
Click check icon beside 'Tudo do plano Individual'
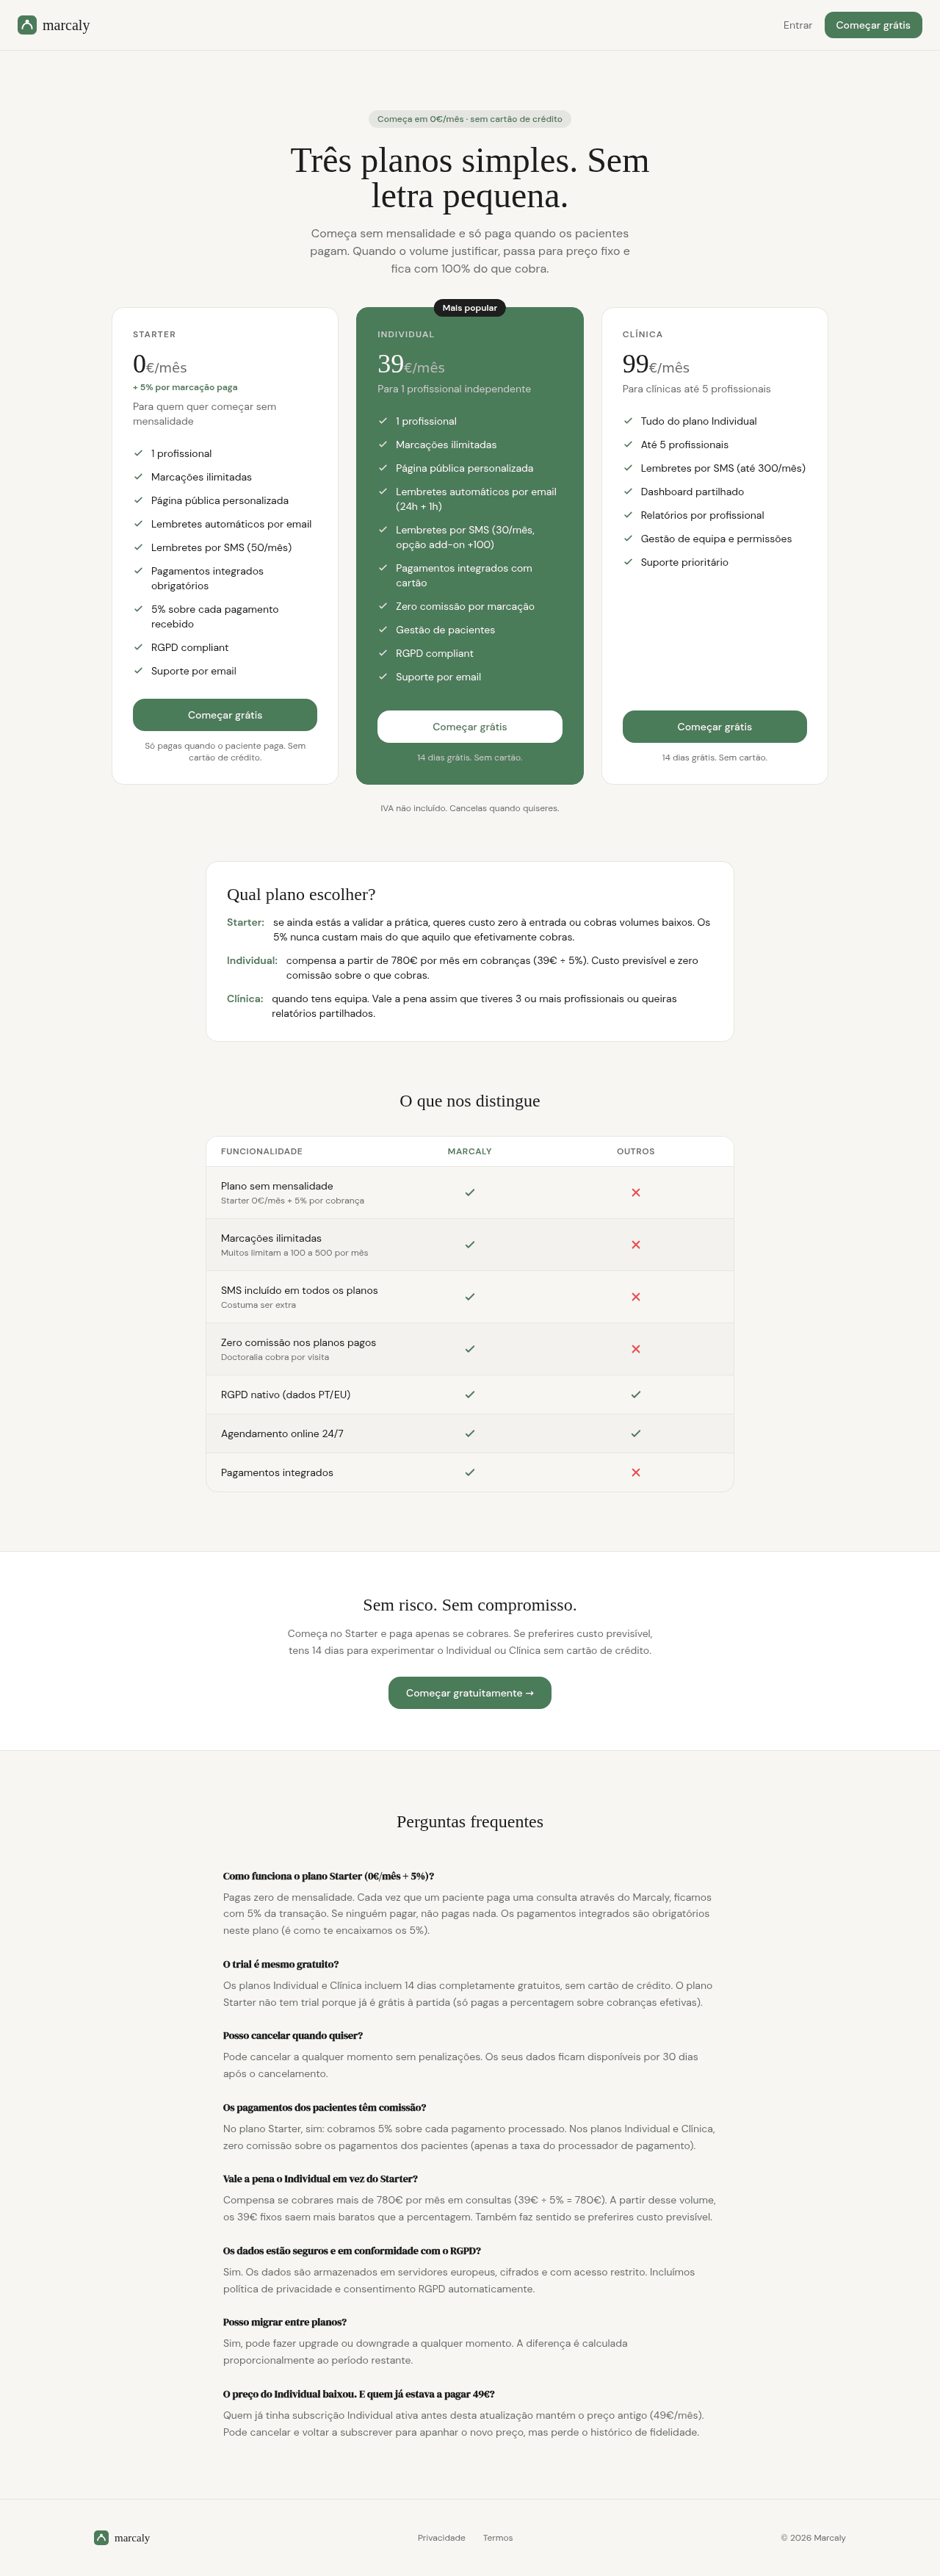point(628,421)
